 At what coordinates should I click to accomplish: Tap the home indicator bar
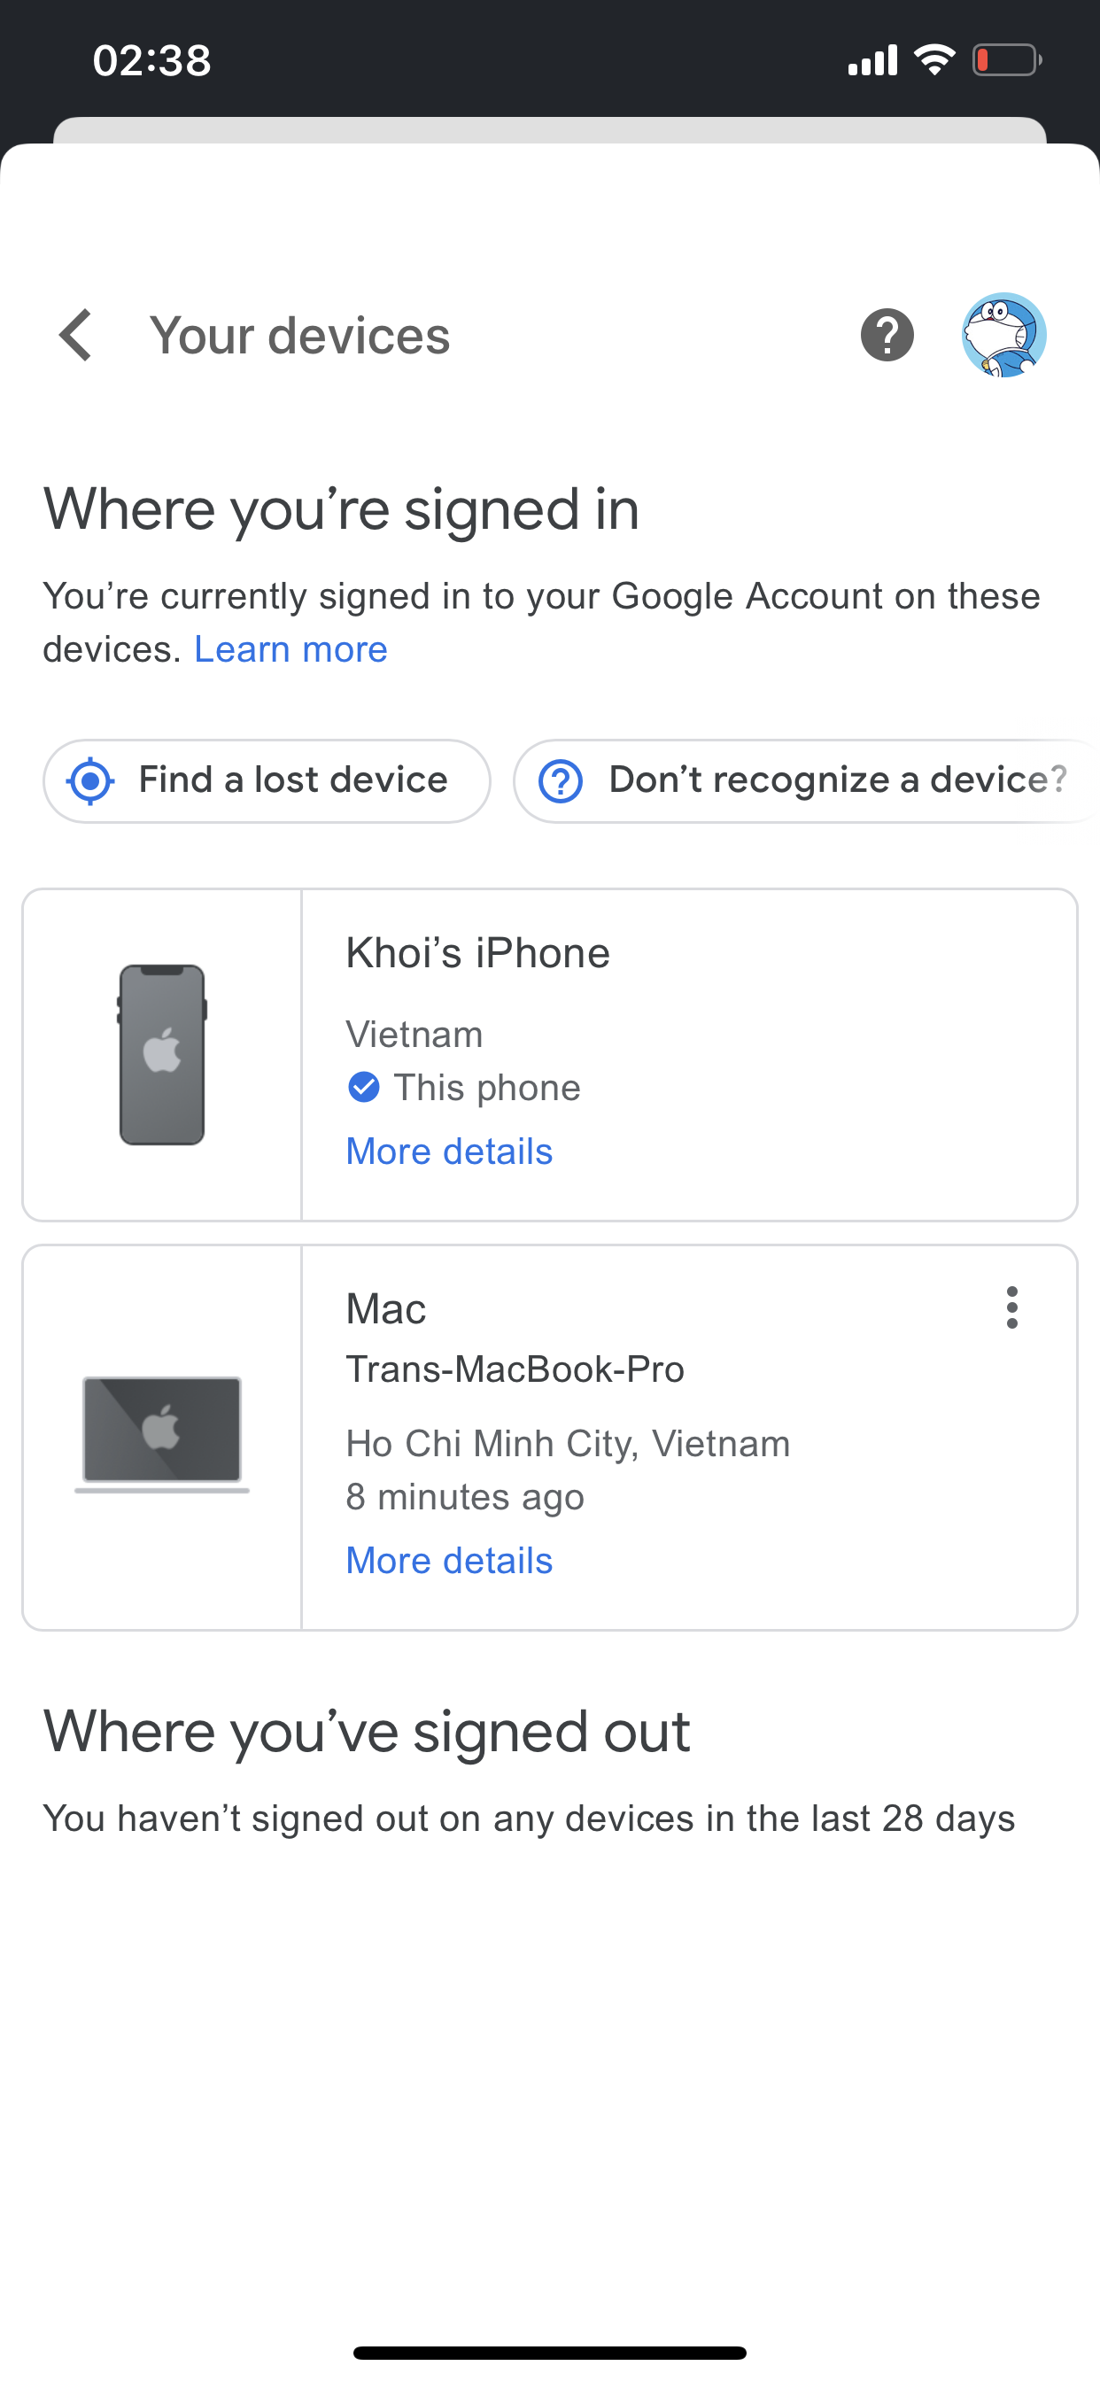coord(549,2353)
